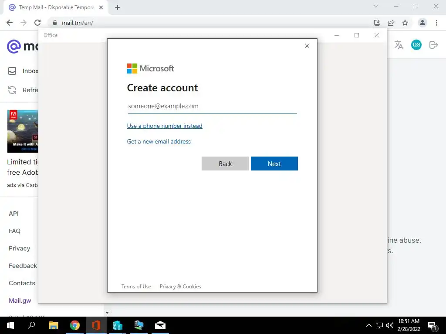Open 'Use a phone number instead' link
The height and width of the screenshot is (334, 446).
tap(164, 126)
